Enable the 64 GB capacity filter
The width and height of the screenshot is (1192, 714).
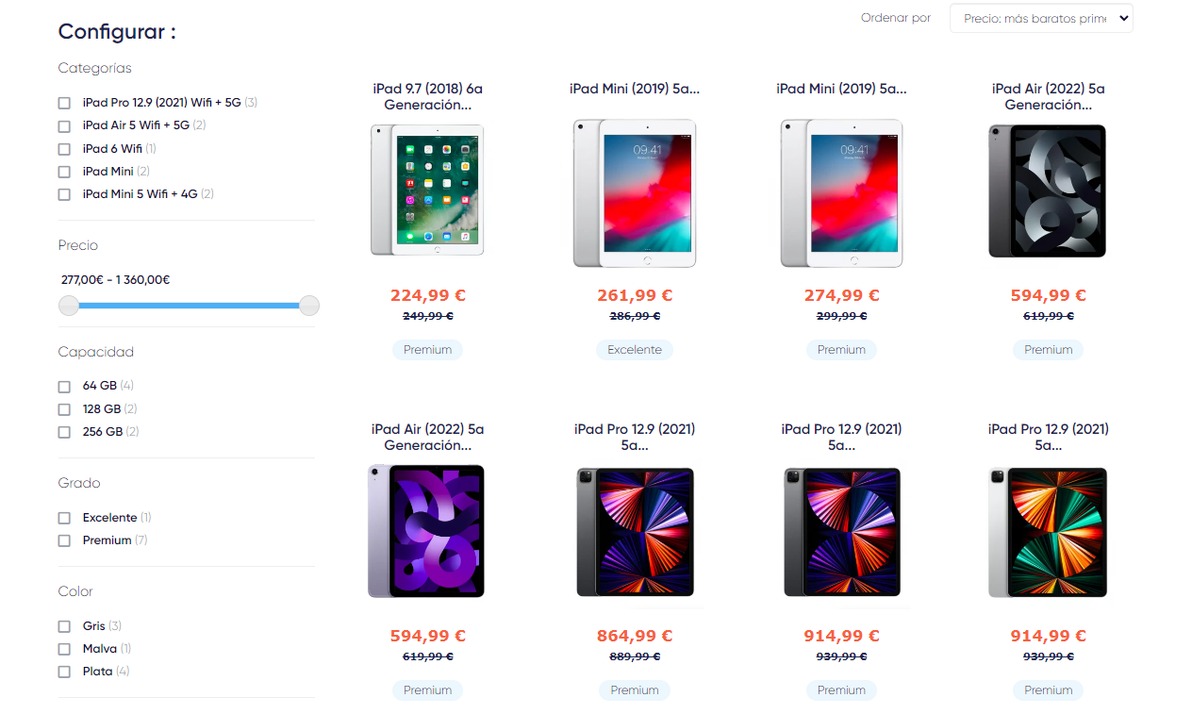[64, 387]
